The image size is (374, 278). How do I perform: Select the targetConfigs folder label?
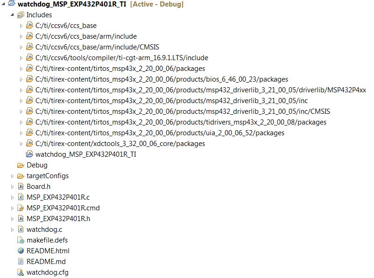[48, 176]
